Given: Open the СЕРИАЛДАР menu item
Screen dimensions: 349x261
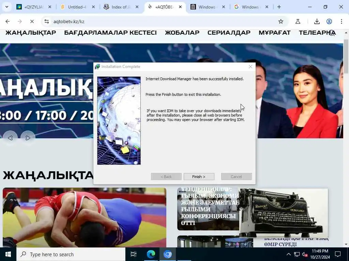Looking at the screenshot, I should coord(229,33).
